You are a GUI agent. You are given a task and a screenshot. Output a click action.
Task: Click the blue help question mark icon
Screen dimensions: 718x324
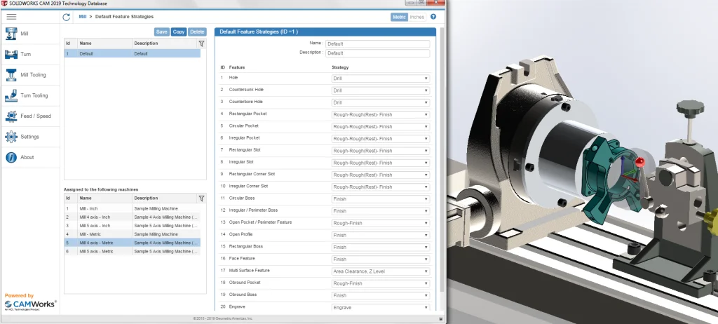click(x=433, y=16)
